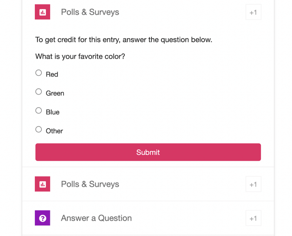Select the Red color option
Screen dimensions: 292x236
point(38,73)
